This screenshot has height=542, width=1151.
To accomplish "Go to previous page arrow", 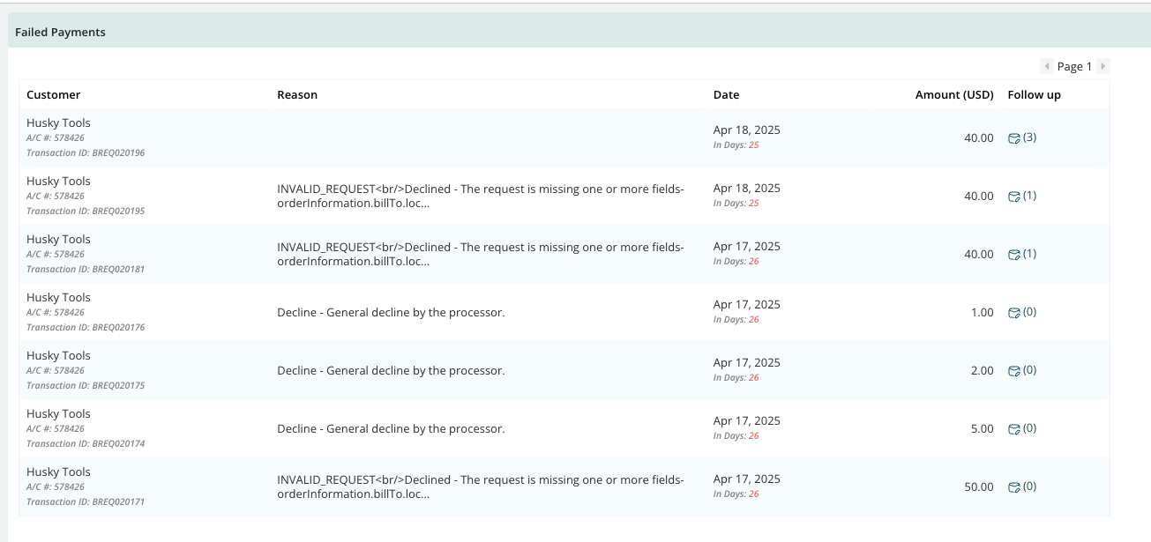I will point(1047,66).
